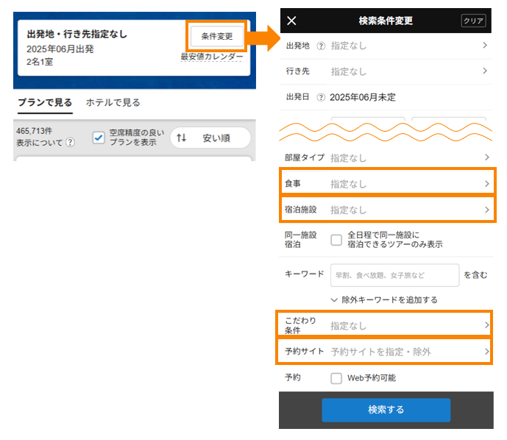Open the 食事 options row

click(x=386, y=184)
